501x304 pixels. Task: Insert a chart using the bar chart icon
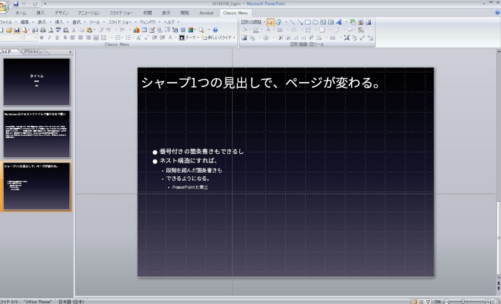[x=137, y=30]
